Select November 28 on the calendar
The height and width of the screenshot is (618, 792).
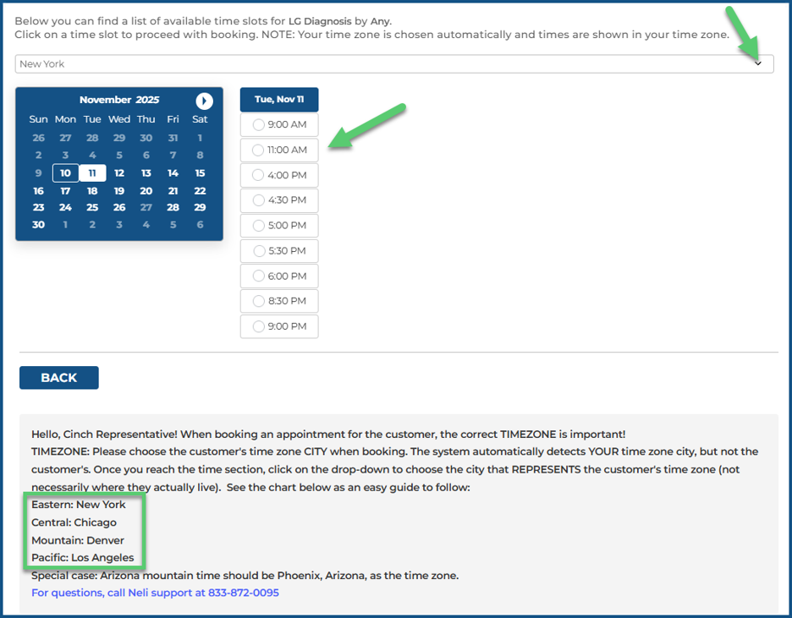173,208
